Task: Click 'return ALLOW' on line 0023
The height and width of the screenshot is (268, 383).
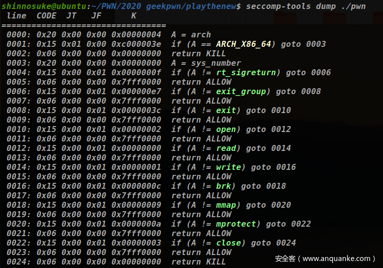Action: (x=201, y=253)
